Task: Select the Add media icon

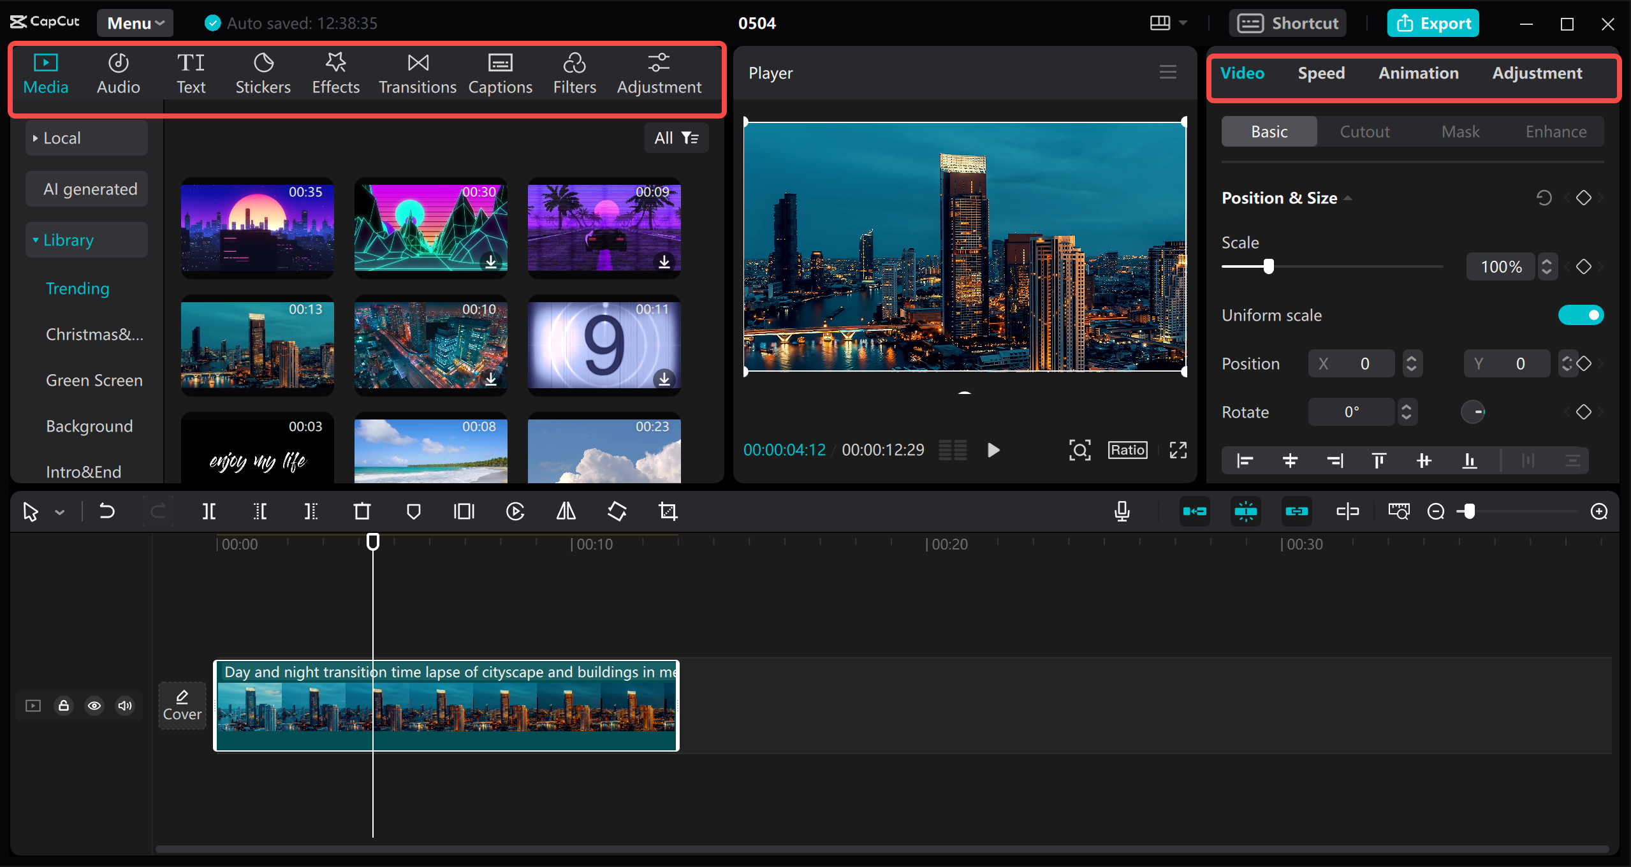Action: coord(47,72)
